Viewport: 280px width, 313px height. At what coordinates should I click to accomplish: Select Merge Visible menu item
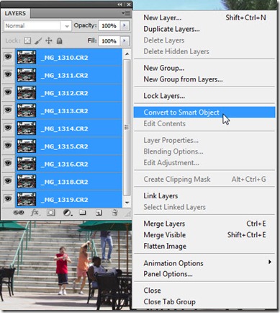pos(204,235)
